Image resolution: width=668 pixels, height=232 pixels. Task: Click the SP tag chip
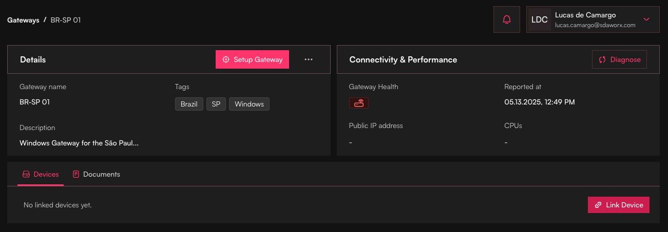pyautogui.click(x=216, y=104)
